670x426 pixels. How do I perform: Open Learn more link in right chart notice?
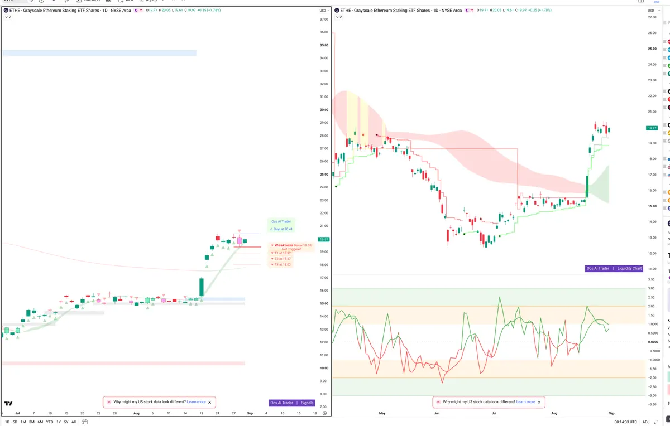(525, 401)
